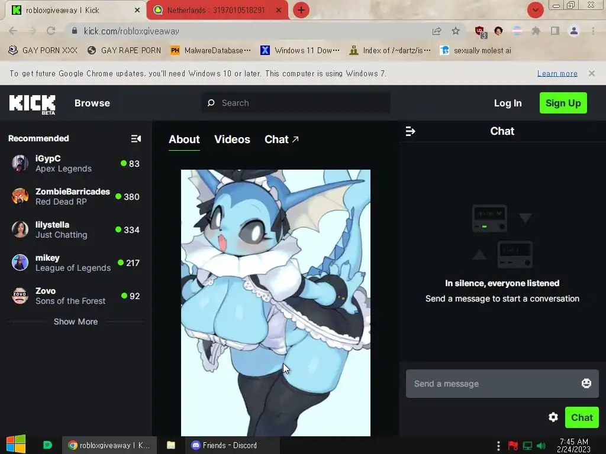Open ZombieBarricades Red Dead RP stream
The width and height of the screenshot is (606, 454).
click(76, 196)
